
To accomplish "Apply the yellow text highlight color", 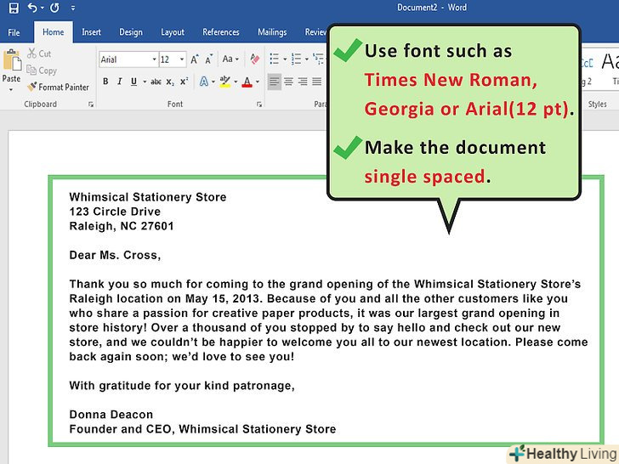I will pos(225,82).
